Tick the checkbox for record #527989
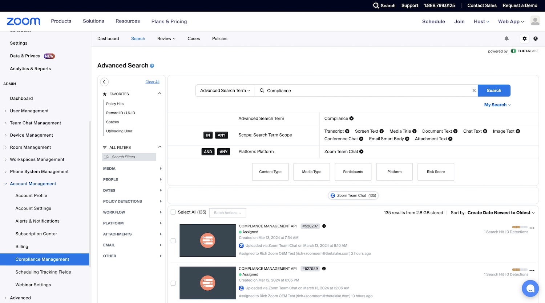This screenshot has height=303, width=545. (x=173, y=283)
